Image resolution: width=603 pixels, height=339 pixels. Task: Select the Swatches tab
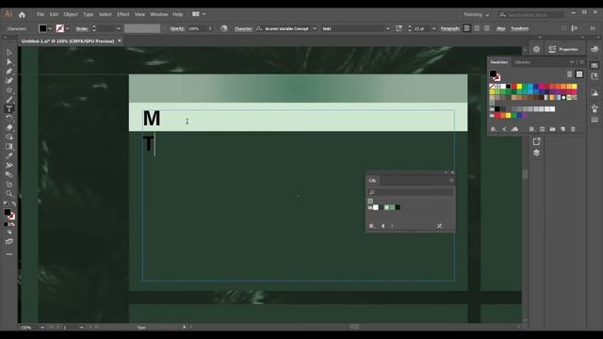pyautogui.click(x=499, y=62)
